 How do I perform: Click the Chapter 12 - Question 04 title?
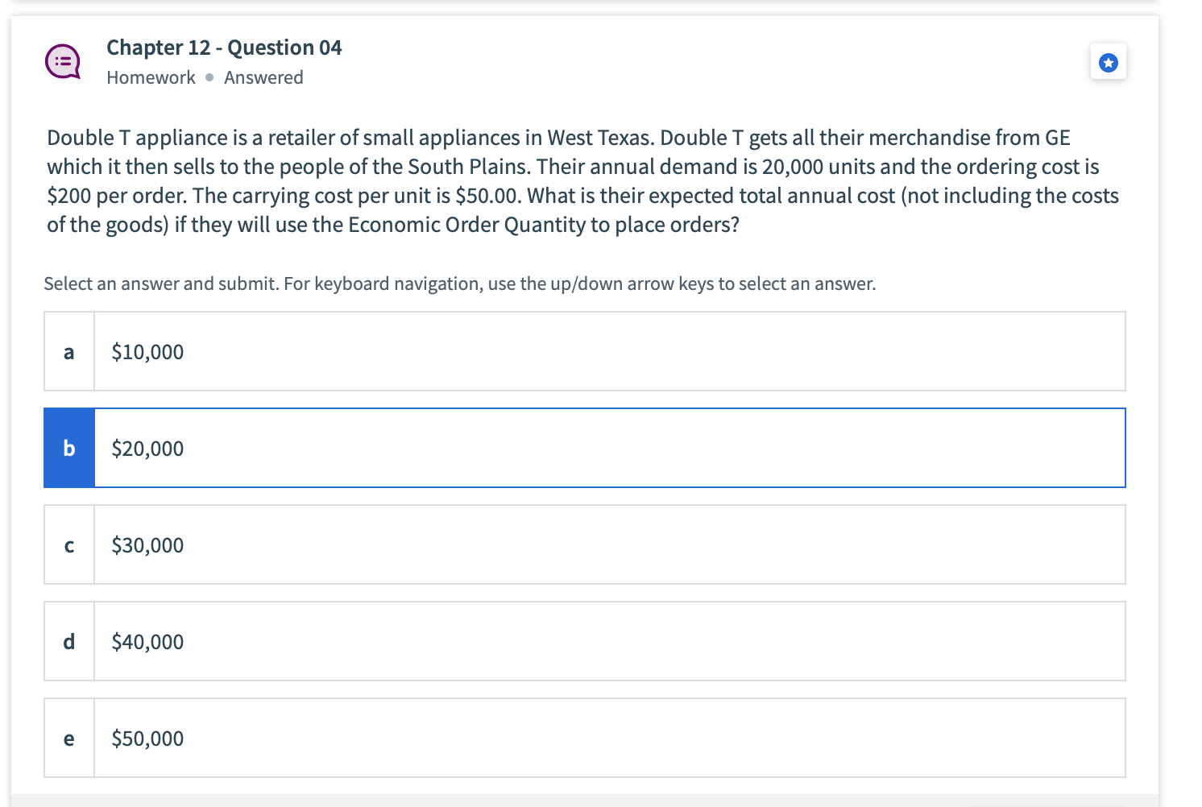[224, 47]
